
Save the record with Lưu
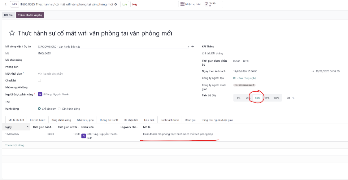(125, 4)
